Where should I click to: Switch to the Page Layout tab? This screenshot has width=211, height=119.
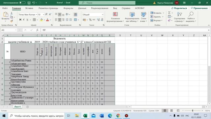pos(48,8)
